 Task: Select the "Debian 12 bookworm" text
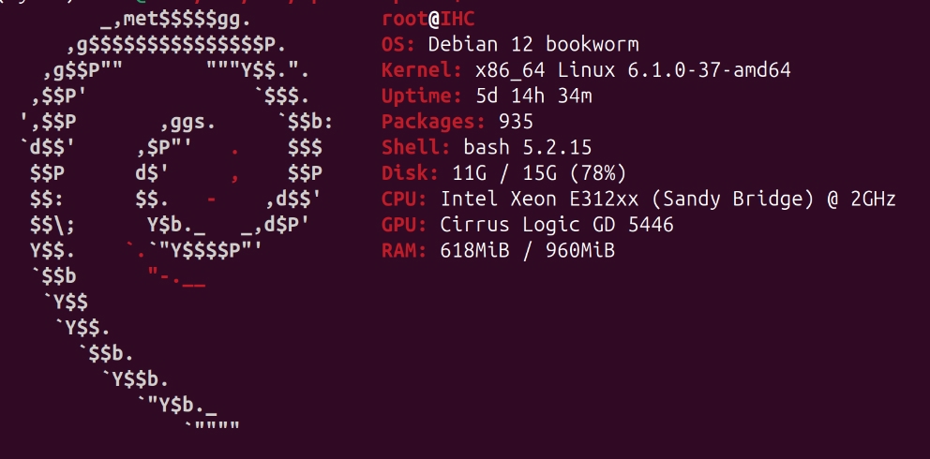tap(533, 45)
